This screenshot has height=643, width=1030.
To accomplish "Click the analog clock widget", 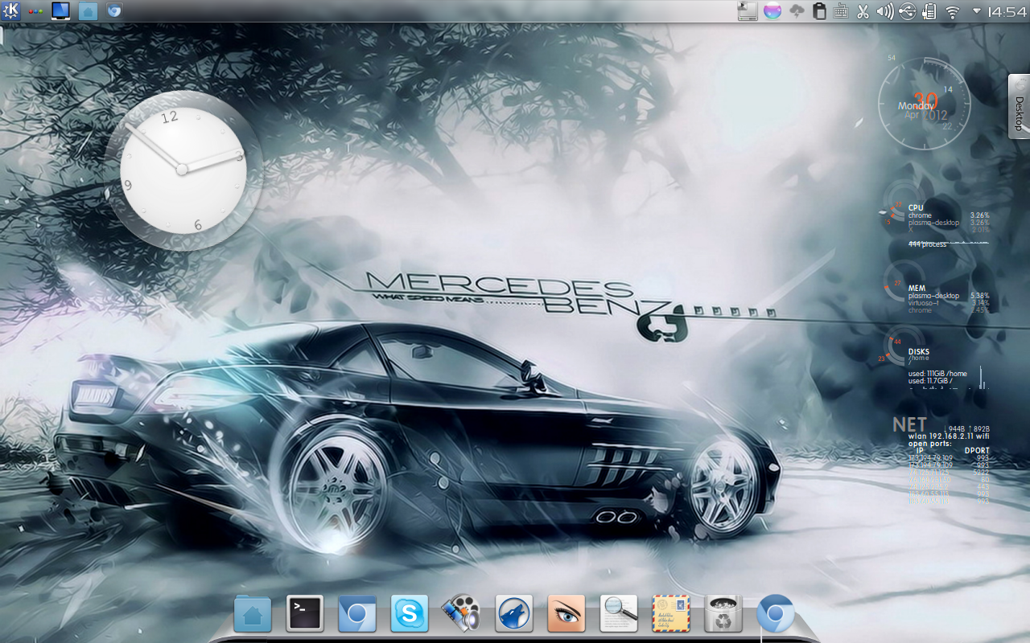I will tap(183, 170).
